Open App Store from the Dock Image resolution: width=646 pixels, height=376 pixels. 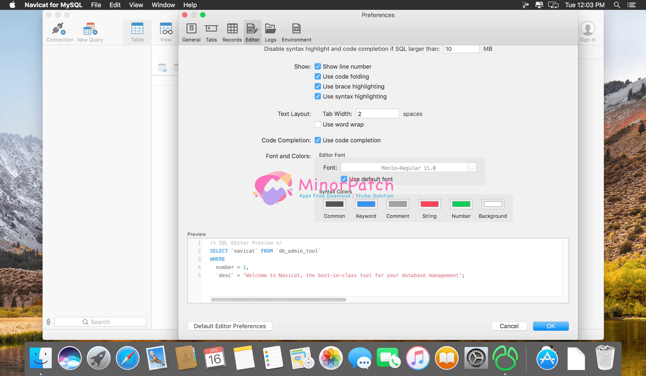(547, 358)
